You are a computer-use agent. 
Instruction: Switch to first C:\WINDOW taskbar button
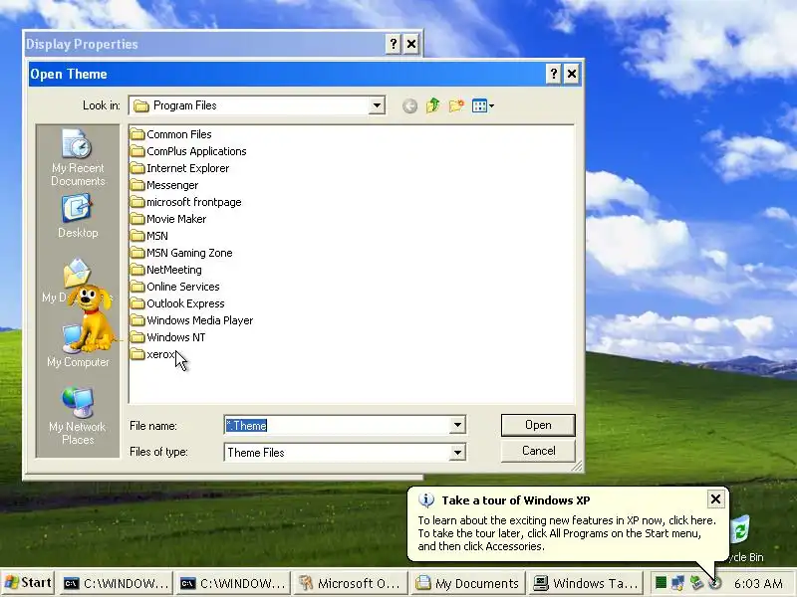coord(116,583)
